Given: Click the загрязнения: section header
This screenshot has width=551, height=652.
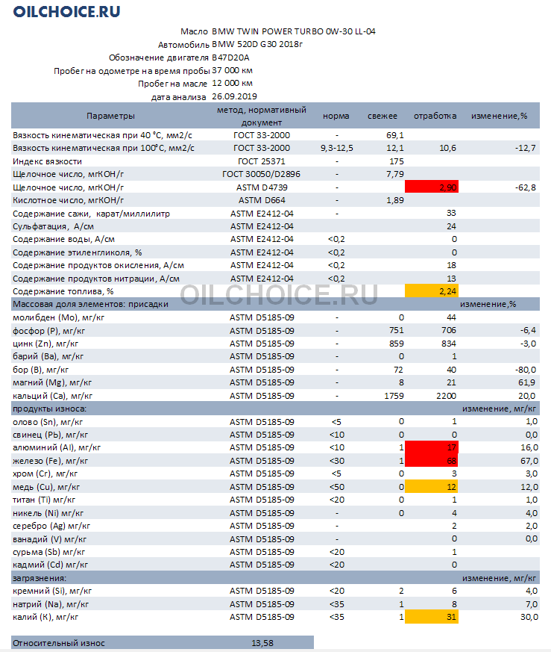Looking at the screenshot, I should pos(40,578).
